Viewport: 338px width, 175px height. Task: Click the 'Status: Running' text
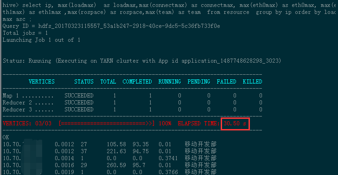[x=27, y=61]
